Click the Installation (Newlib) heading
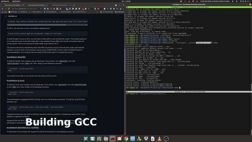252x142 pixels. coord(16,57)
